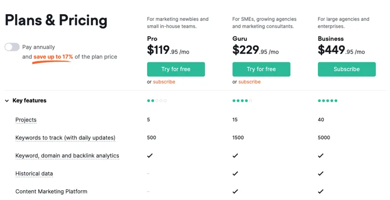The height and width of the screenshot is (200, 390).
Task: Click the Business checkmark for Content Marketing Platform
Action: [321, 192]
